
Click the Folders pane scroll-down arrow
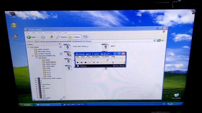point(64,97)
